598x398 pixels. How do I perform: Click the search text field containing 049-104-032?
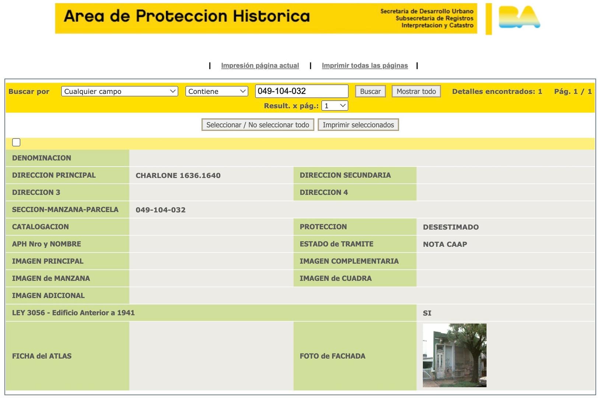(x=302, y=91)
